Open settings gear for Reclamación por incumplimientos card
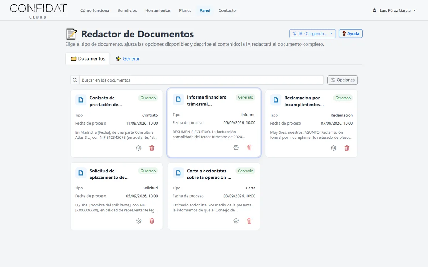 coord(333,148)
